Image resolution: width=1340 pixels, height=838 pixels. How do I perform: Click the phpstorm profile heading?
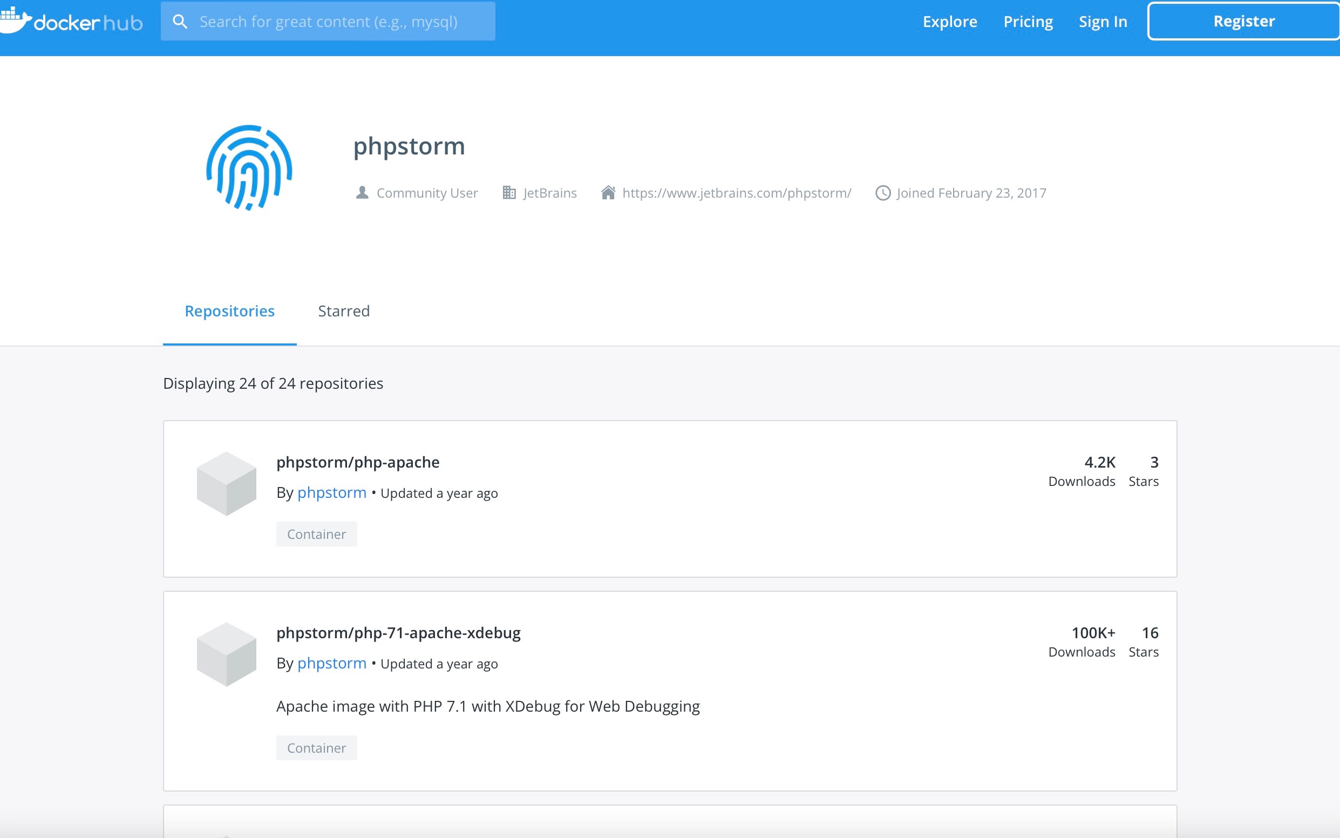pyautogui.click(x=409, y=146)
